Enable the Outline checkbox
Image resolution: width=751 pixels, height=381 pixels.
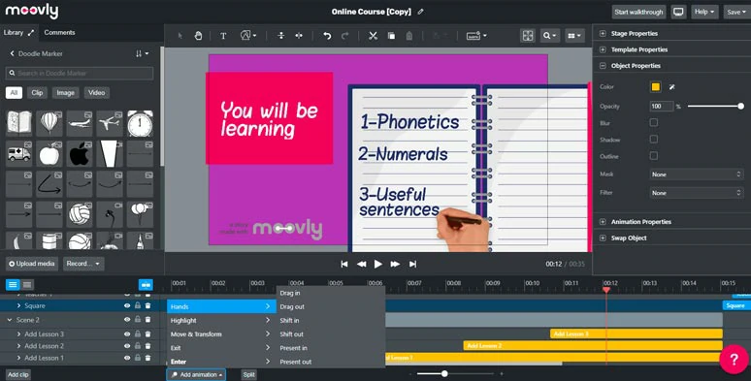(654, 156)
